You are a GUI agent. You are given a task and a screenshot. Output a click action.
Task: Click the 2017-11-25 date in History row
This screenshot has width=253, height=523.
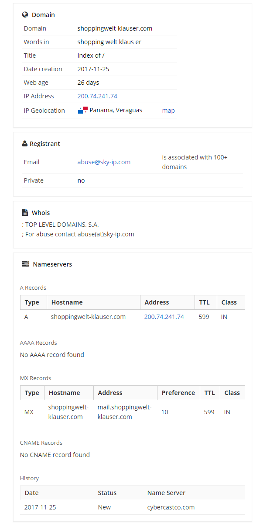(40, 507)
